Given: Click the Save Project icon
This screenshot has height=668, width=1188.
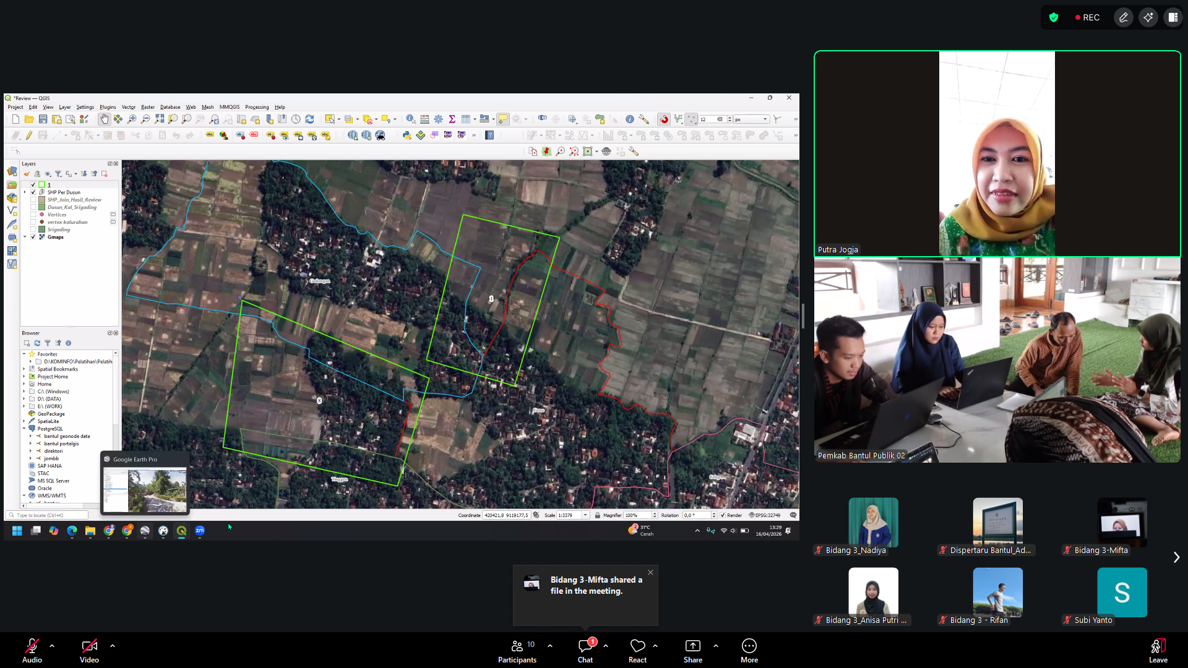Looking at the screenshot, I should point(43,119).
